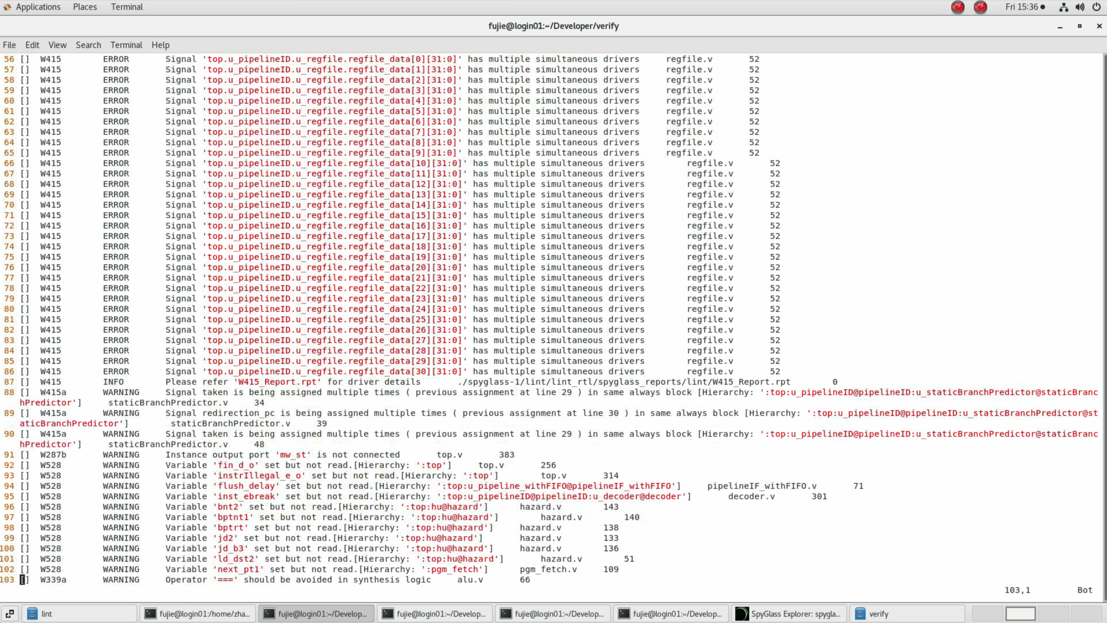
Task: Open the power menu icon
Action: click(x=1097, y=7)
